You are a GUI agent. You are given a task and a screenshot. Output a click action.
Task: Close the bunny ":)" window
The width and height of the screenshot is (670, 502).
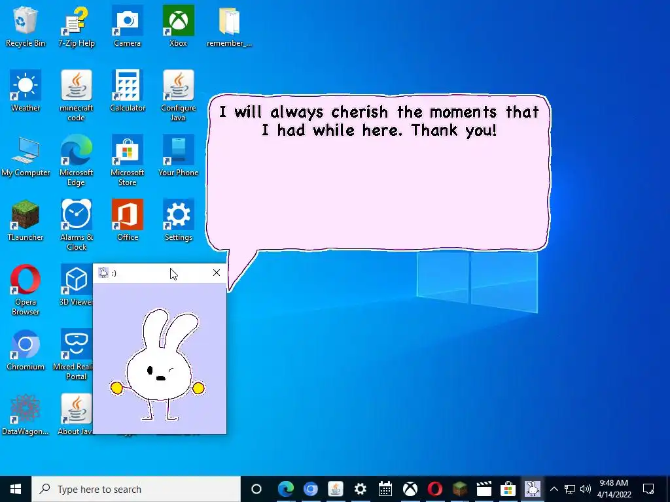click(216, 273)
